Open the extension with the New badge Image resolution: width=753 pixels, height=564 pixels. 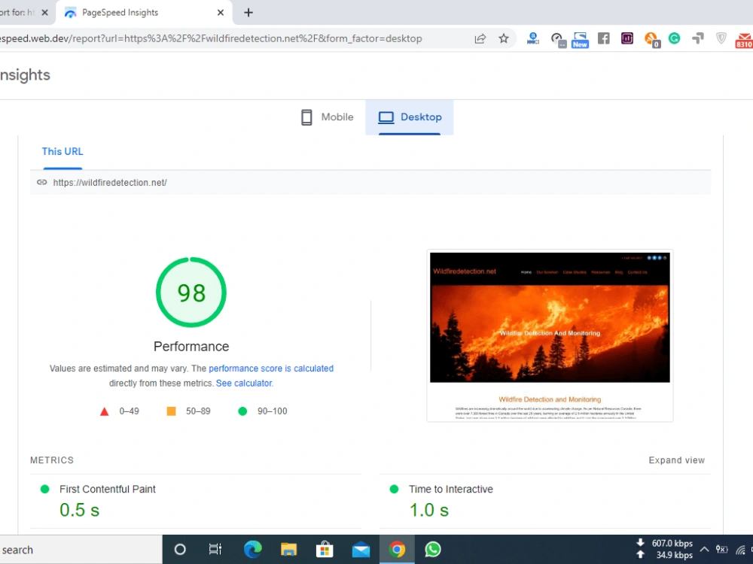click(x=580, y=40)
